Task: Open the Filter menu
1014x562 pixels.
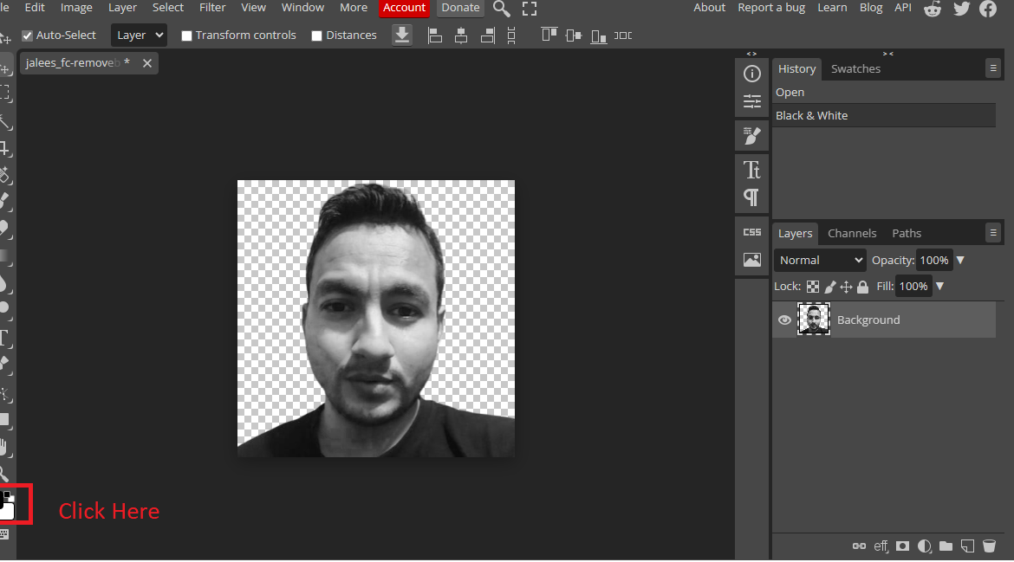Action: 212,8
